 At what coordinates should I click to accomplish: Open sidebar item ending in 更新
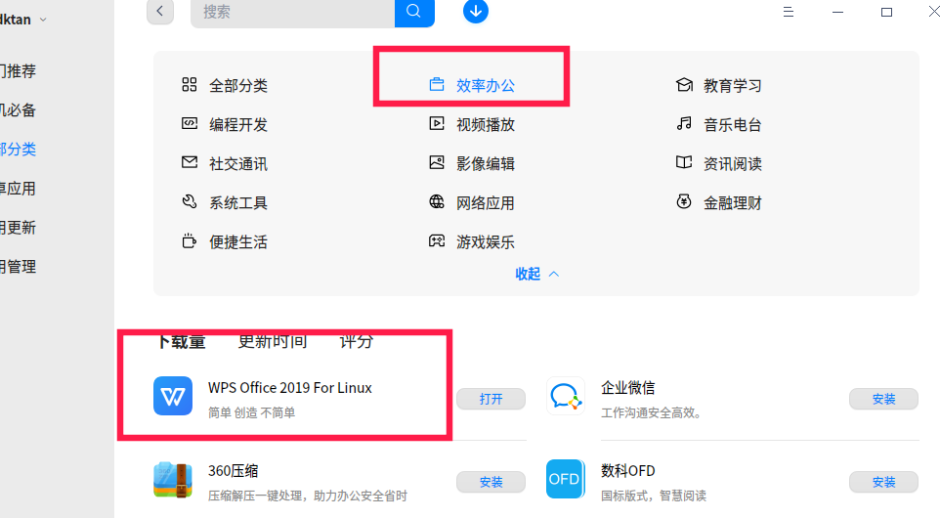click(18, 228)
